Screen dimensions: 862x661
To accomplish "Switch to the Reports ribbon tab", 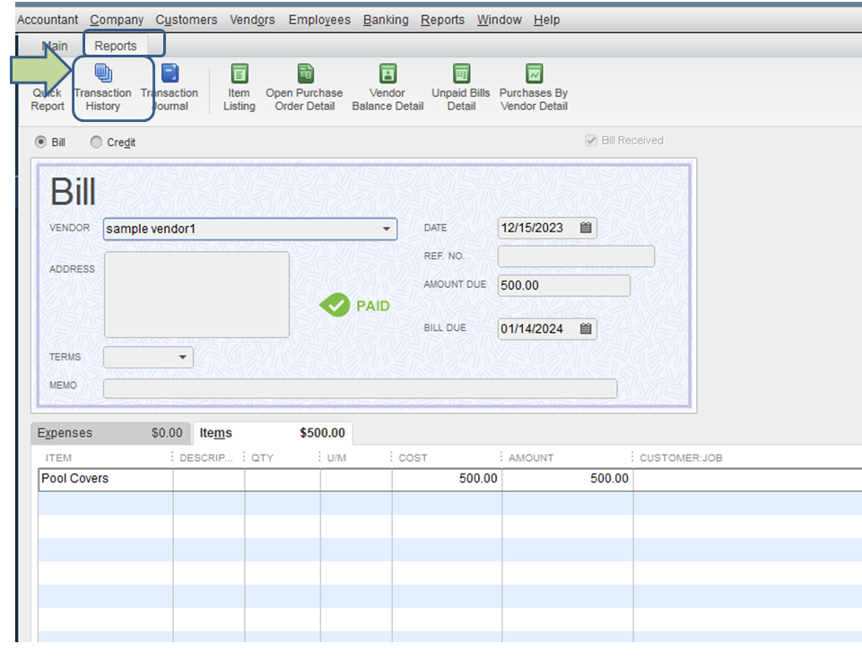I will click(116, 46).
